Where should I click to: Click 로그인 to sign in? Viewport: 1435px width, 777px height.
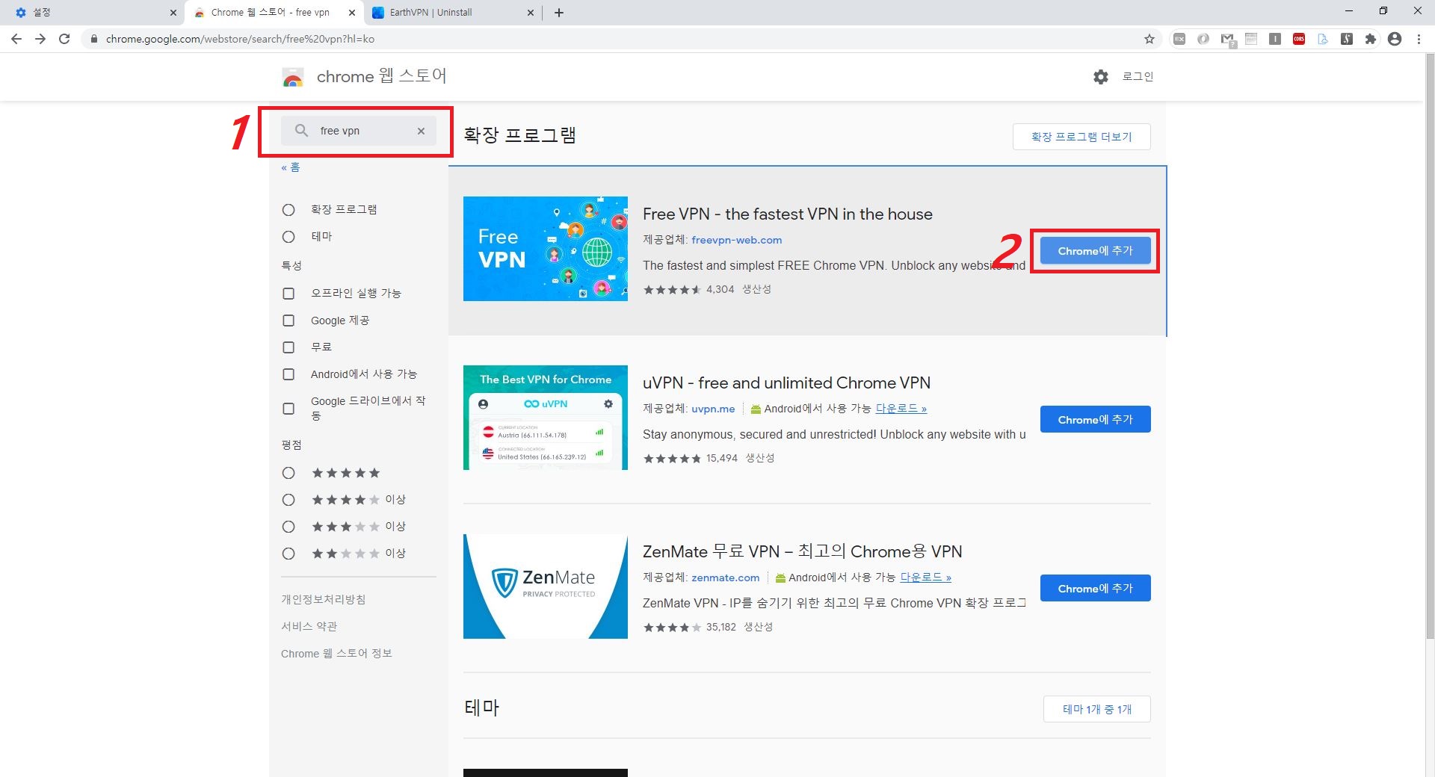pos(1138,76)
